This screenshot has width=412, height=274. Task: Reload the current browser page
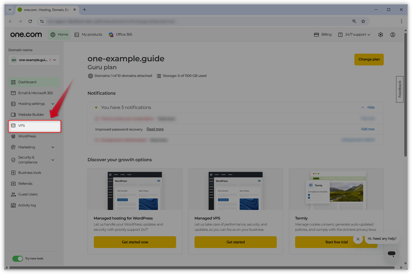[x=30, y=21]
